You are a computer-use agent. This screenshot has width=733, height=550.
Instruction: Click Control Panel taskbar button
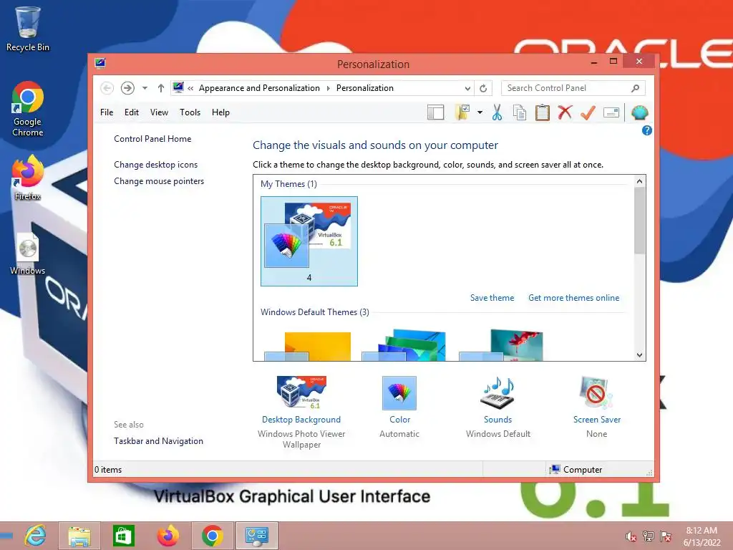point(257,536)
